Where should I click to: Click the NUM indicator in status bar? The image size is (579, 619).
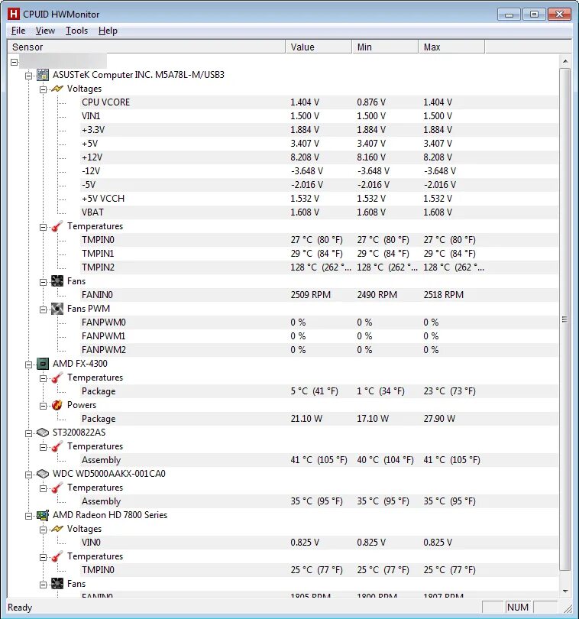pos(518,608)
